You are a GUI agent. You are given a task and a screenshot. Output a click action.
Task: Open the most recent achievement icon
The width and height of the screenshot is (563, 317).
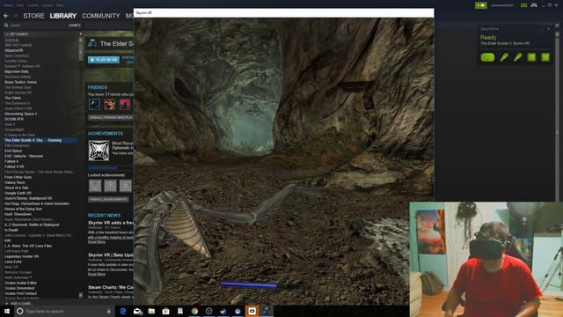pos(99,151)
